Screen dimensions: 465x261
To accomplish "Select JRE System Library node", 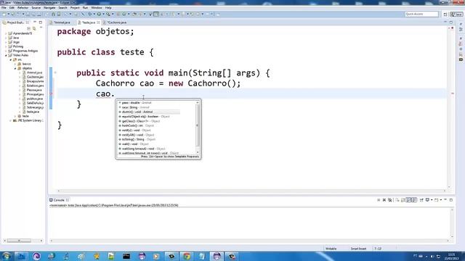I will click(x=28, y=120).
